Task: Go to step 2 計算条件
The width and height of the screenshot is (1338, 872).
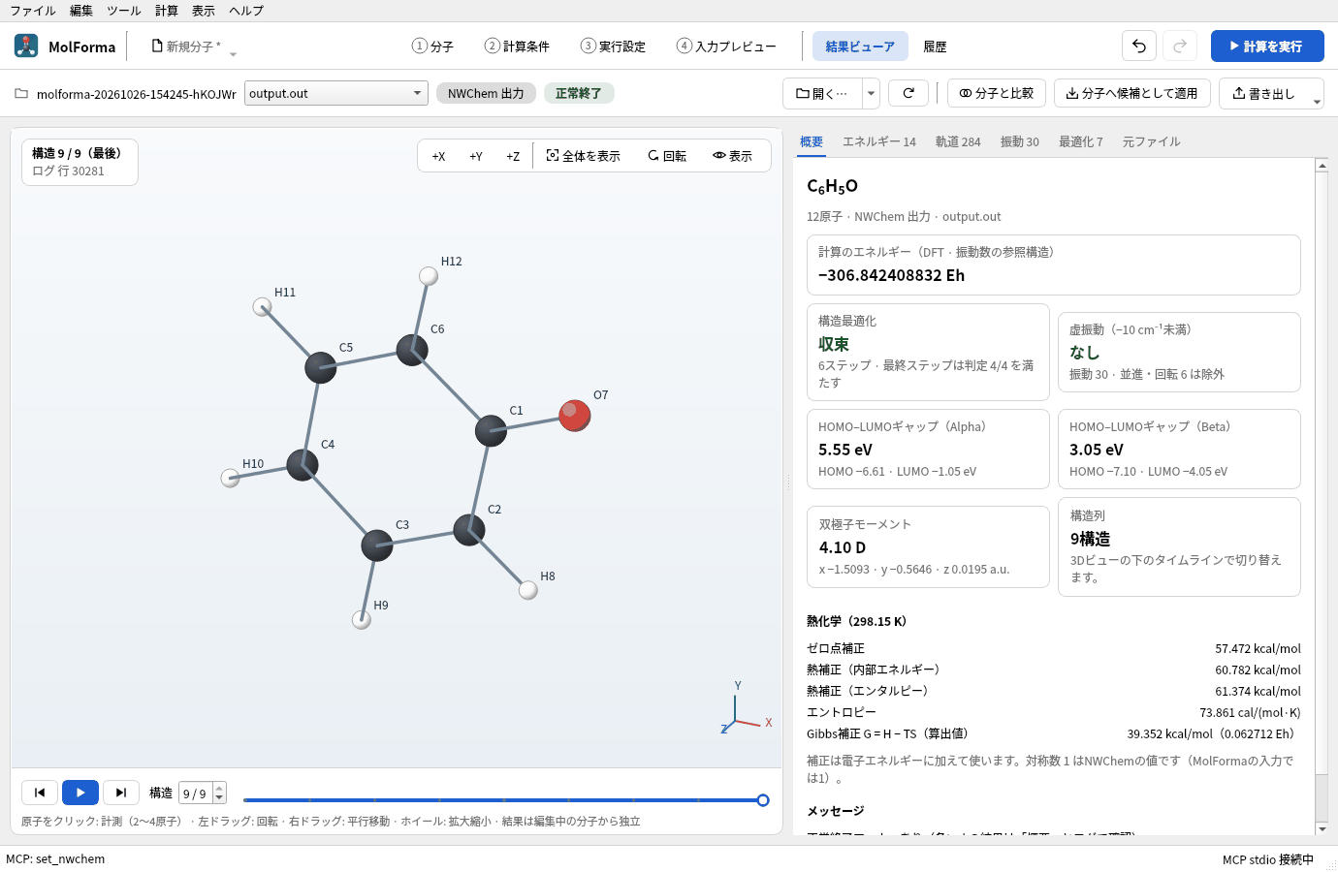Action: [x=517, y=46]
